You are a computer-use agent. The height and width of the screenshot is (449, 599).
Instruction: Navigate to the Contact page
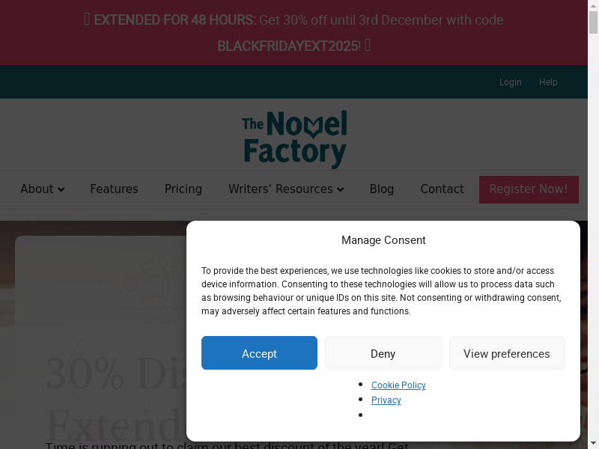[442, 189]
